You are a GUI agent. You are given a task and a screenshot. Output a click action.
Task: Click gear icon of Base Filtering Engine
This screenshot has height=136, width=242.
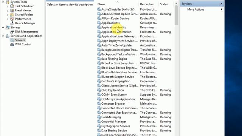(99, 59)
